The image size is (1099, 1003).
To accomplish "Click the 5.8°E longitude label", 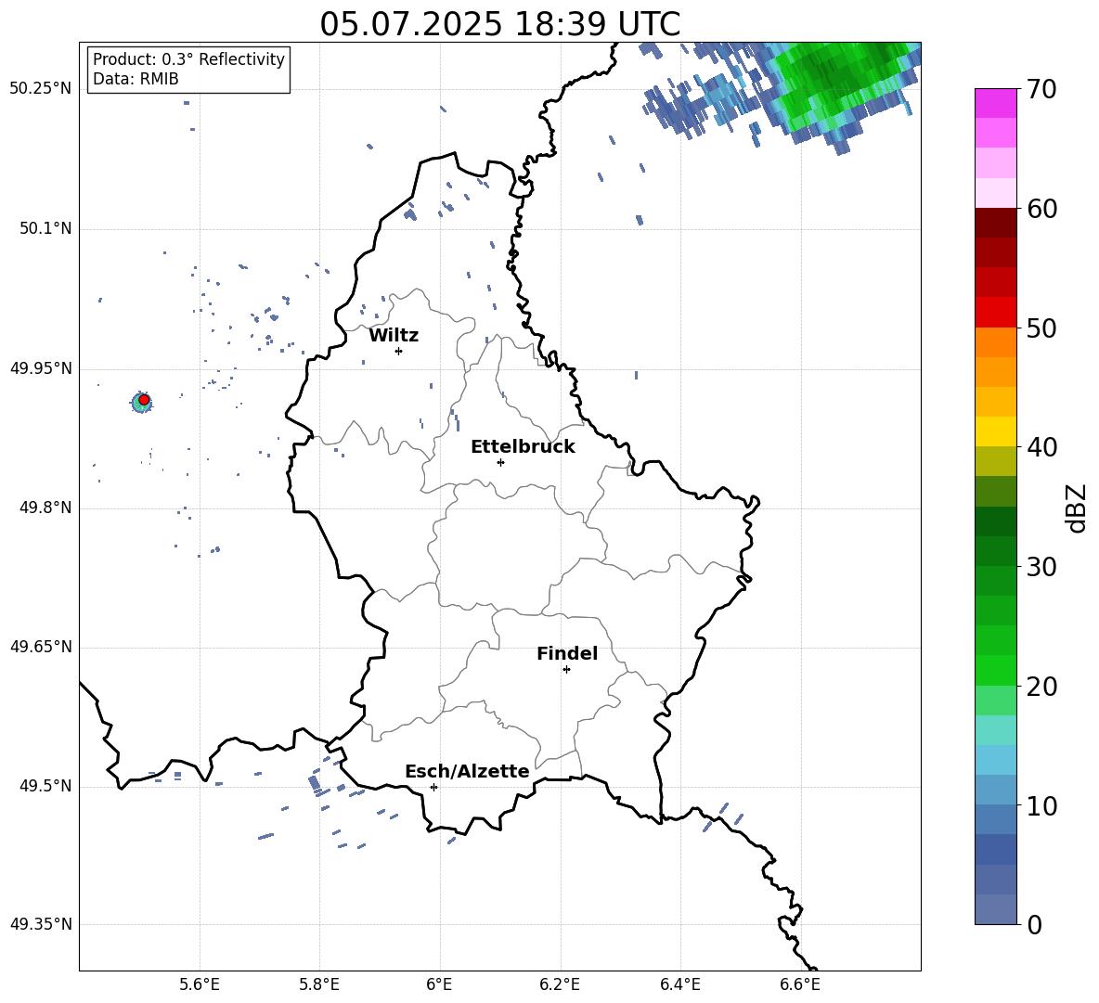I will pos(319,984).
